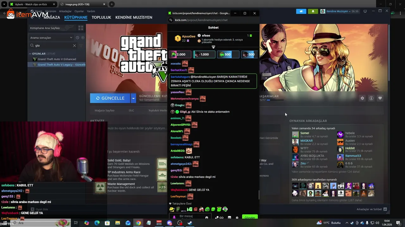The width and height of the screenshot is (405, 227).
Task: Clear the 'gta' library search
Action: [x=74, y=45]
